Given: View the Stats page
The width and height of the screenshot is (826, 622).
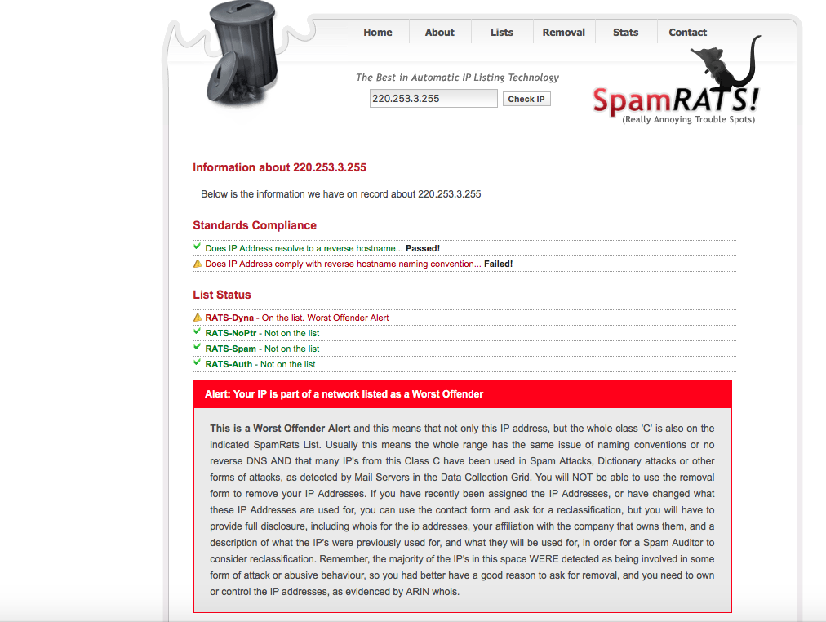Looking at the screenshot, I should click(625, 32).
